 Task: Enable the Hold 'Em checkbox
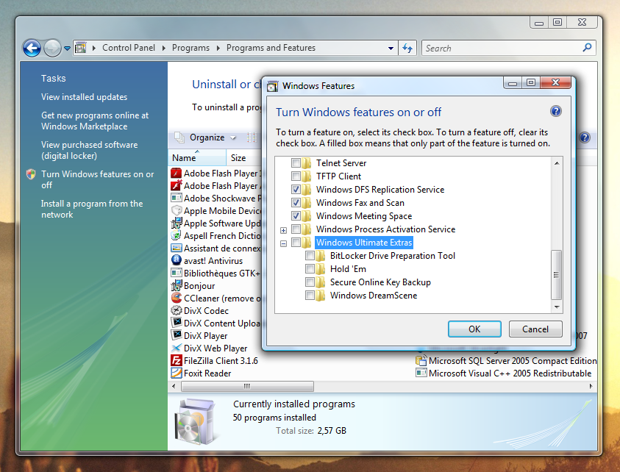click(x=310, y=269)
